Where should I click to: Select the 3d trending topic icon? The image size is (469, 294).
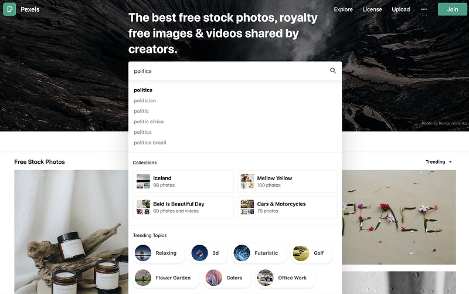pos(199,253)
